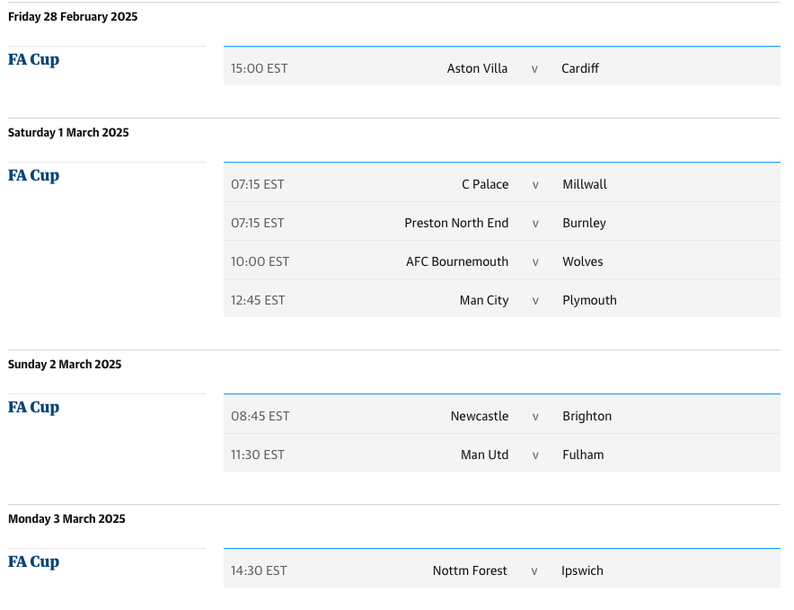Click the 12:45 EST kickoff time
Image resolution: width=794 pixels, height=610 pixels.
click(258, 300)
